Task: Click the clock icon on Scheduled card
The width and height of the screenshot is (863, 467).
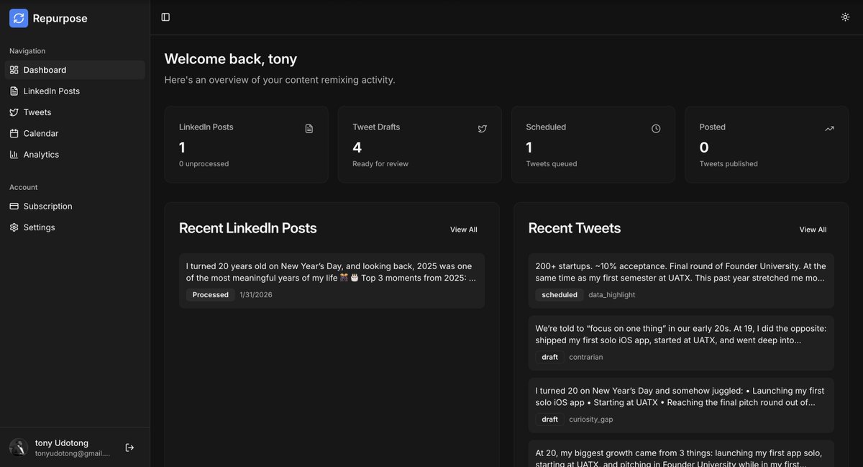Action: tap(656, 129)
